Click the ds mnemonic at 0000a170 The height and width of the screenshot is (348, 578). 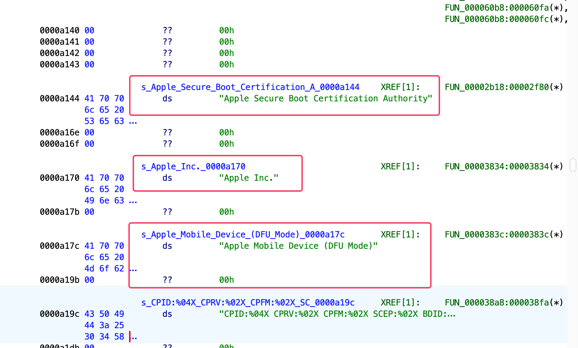pos(167,178)
